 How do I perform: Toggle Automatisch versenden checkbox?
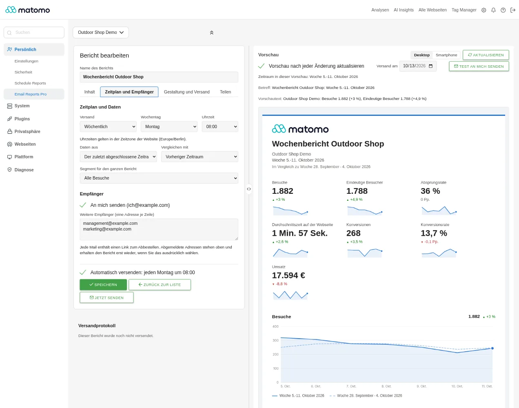tap(83, 273)
